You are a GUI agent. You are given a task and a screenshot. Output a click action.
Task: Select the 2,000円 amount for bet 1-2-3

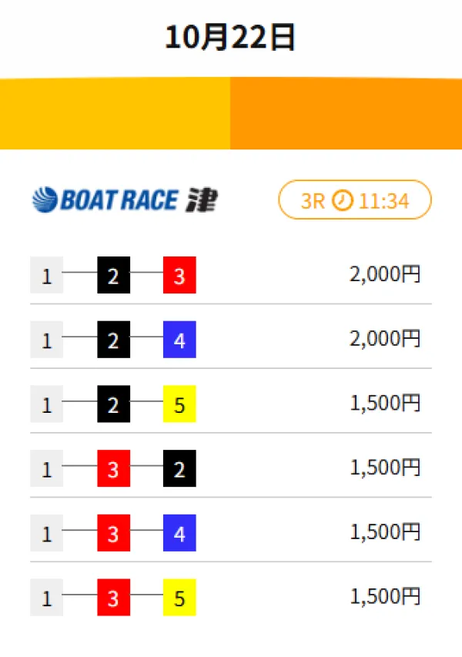[385, 275]
